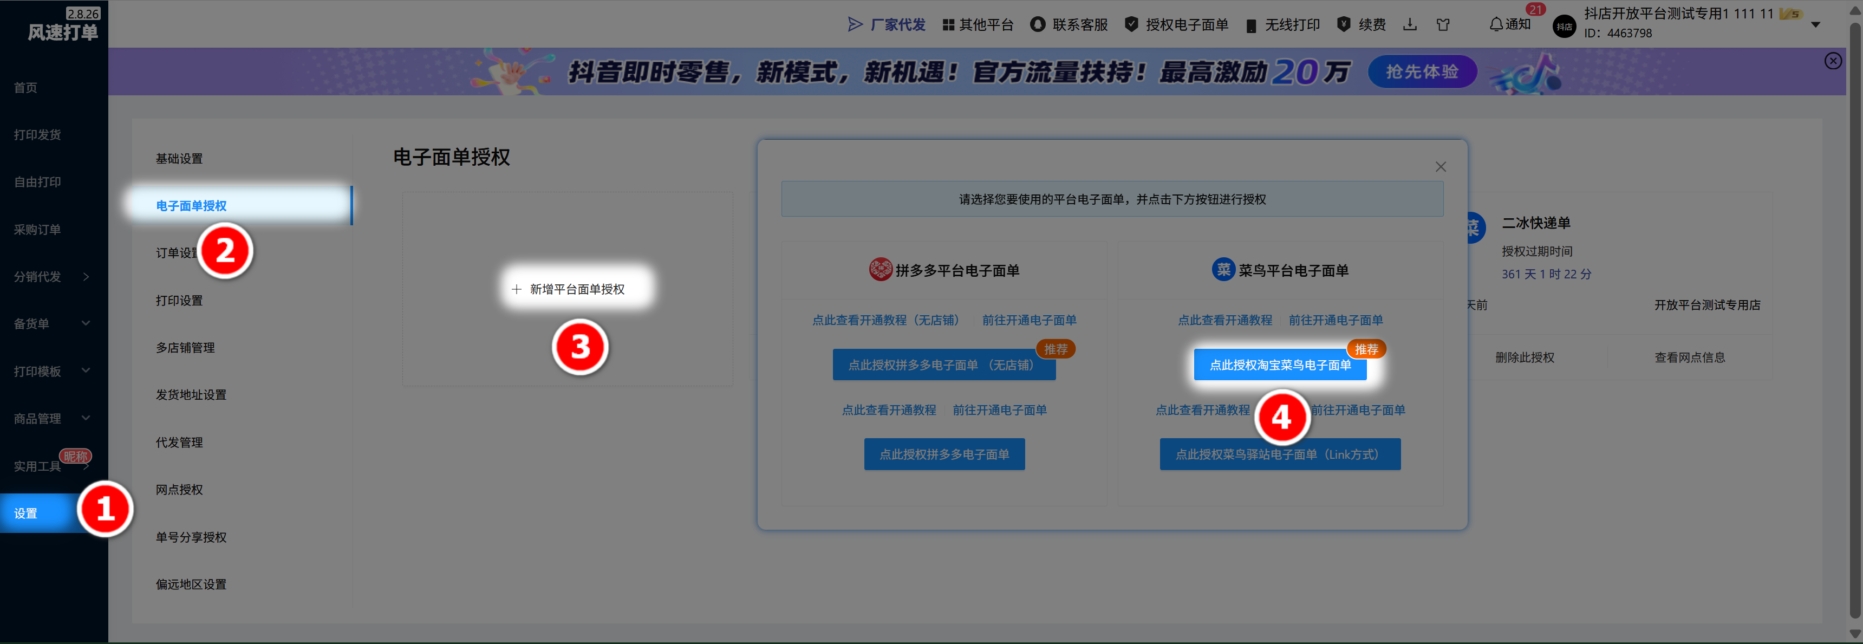
Task: Click 二冰快递单 card title
Action: point(1536,223)
